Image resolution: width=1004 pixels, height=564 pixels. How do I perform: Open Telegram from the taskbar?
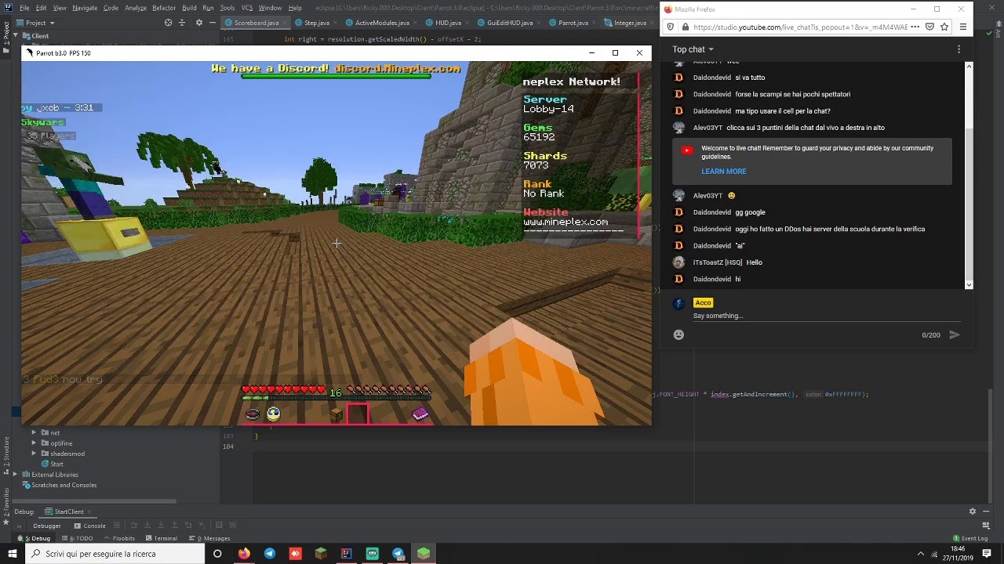270,554
